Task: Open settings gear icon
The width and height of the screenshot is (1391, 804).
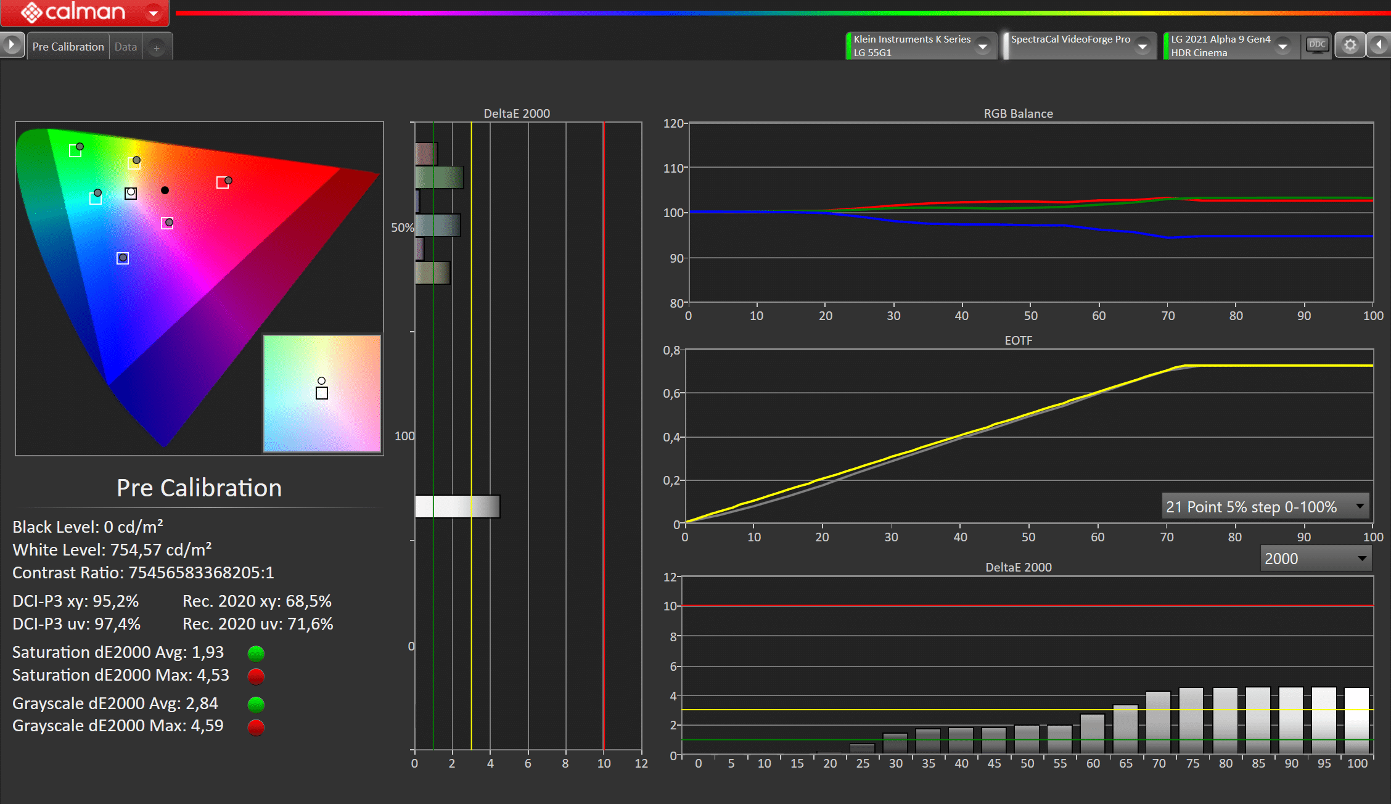Action: 1350,45
